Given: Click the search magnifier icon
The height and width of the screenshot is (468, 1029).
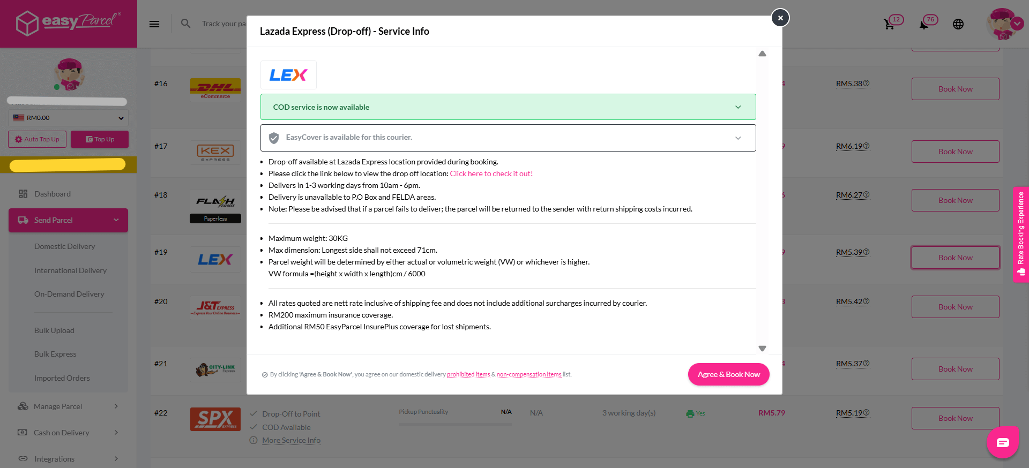Looking at the screenshot, I should pyautogui.click(x=185, y=24).
